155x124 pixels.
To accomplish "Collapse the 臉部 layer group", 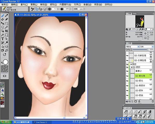I will [x=131, y=64].
